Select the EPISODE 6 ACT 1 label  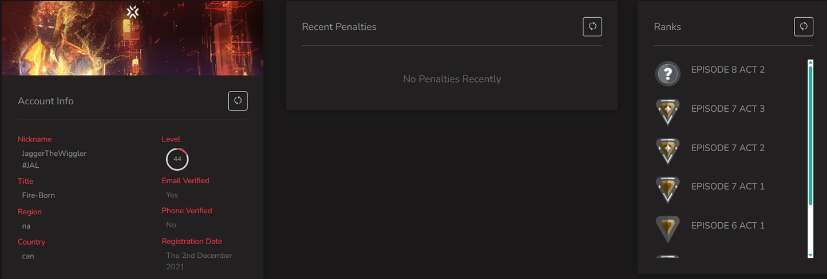tap(728, 226)
